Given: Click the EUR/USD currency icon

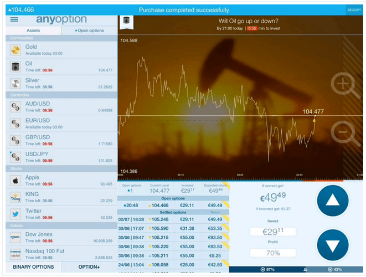Looking at the screenshot, I should 16,124.
